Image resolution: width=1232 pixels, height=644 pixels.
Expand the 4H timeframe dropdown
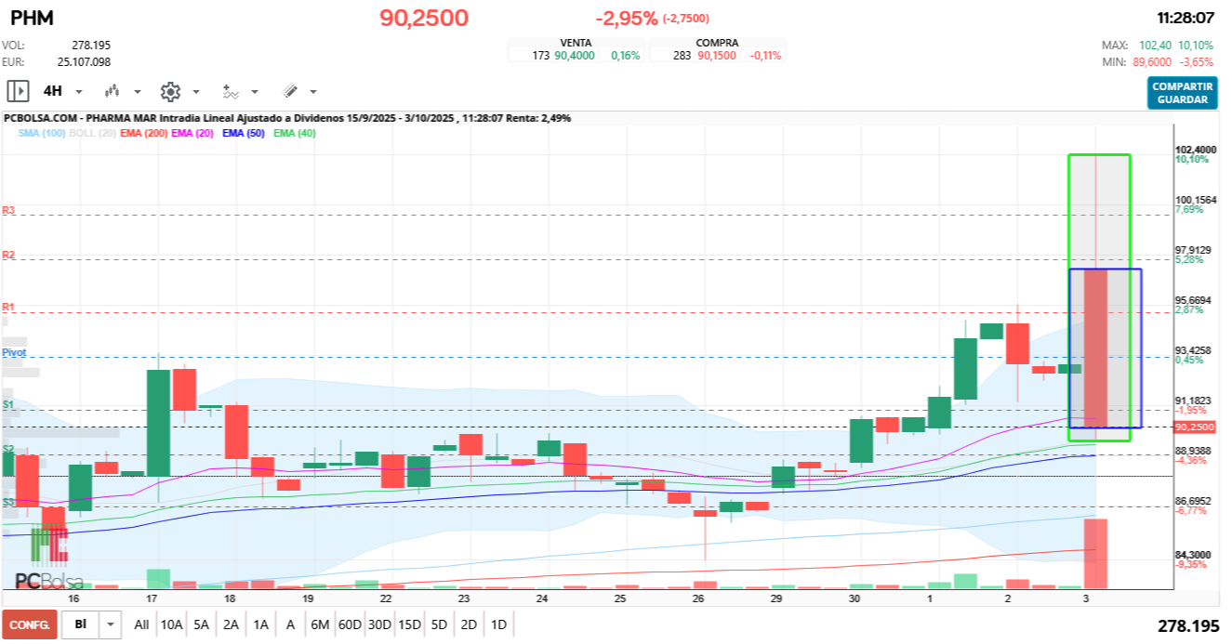coord(79,92)
